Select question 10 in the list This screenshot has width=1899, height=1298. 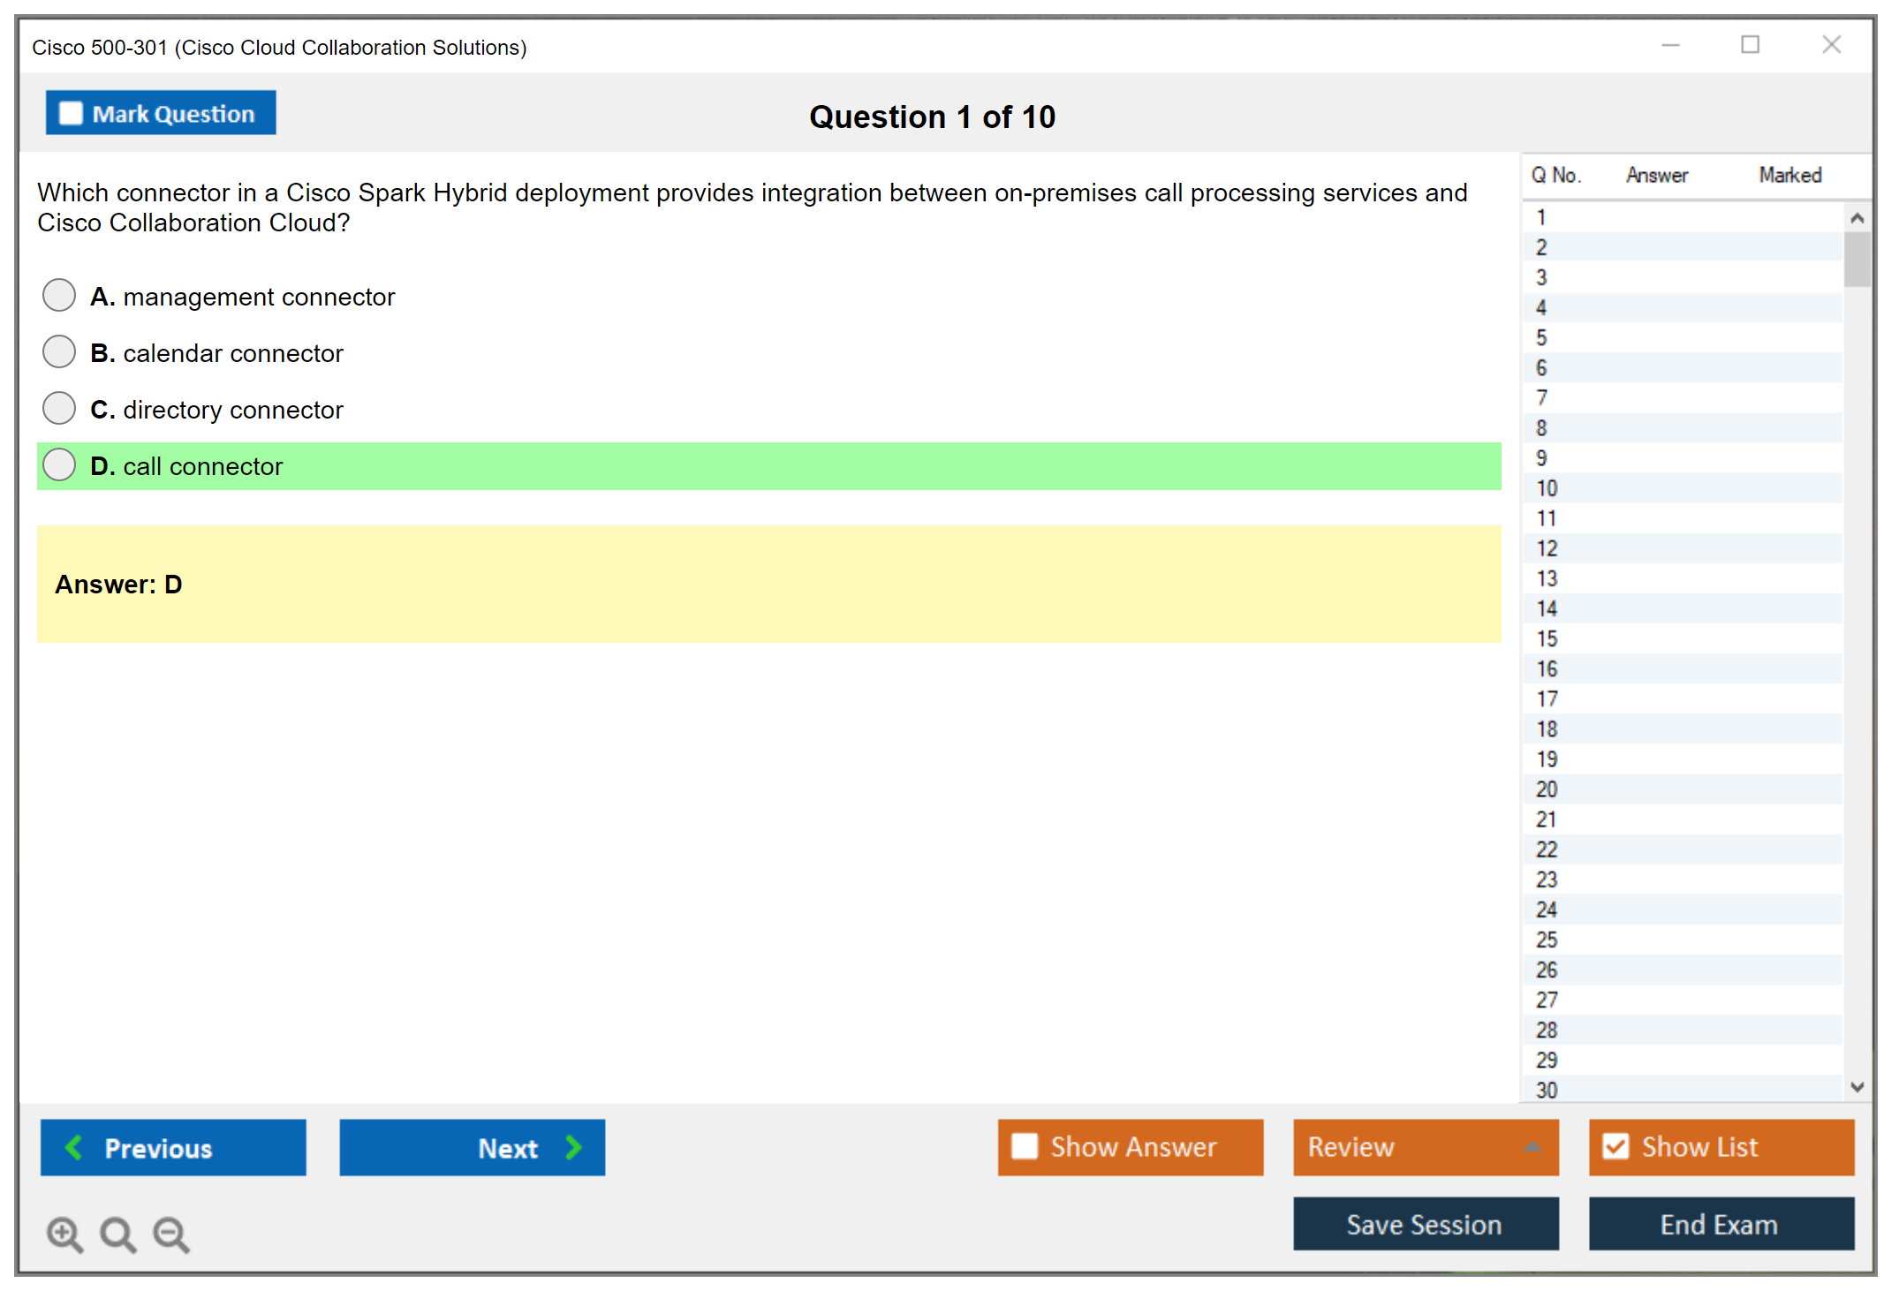pos(1547,488)
